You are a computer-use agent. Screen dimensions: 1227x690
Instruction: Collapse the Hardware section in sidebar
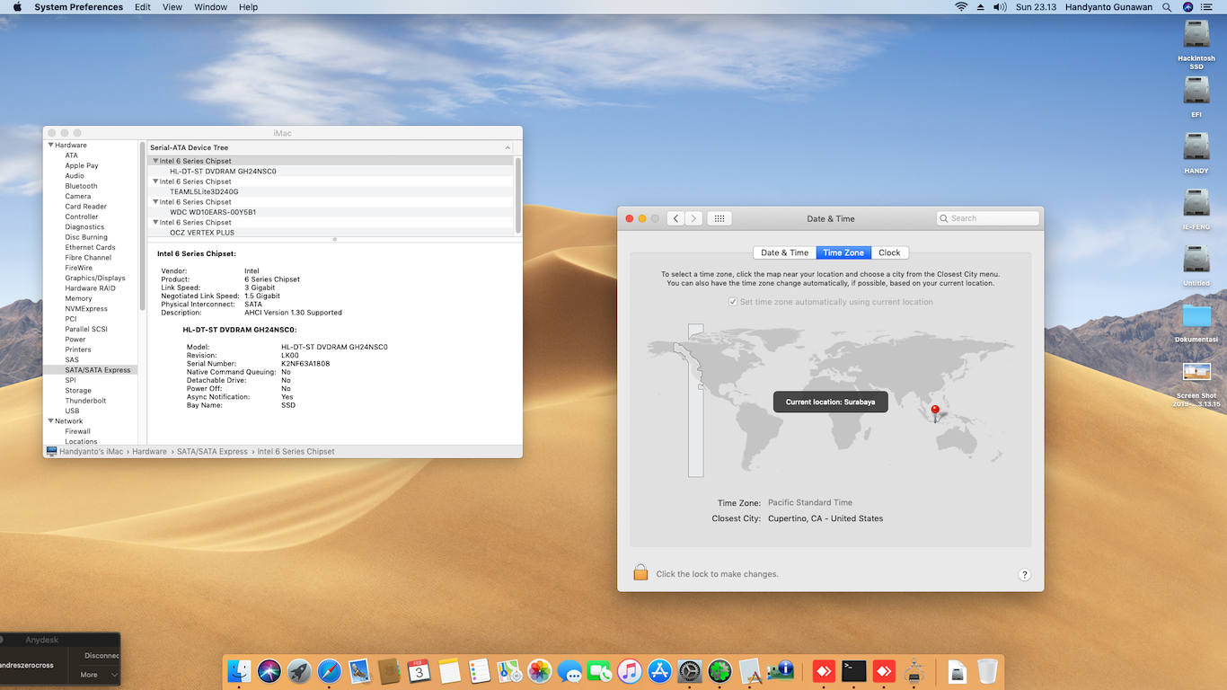[x=51, y=145]
